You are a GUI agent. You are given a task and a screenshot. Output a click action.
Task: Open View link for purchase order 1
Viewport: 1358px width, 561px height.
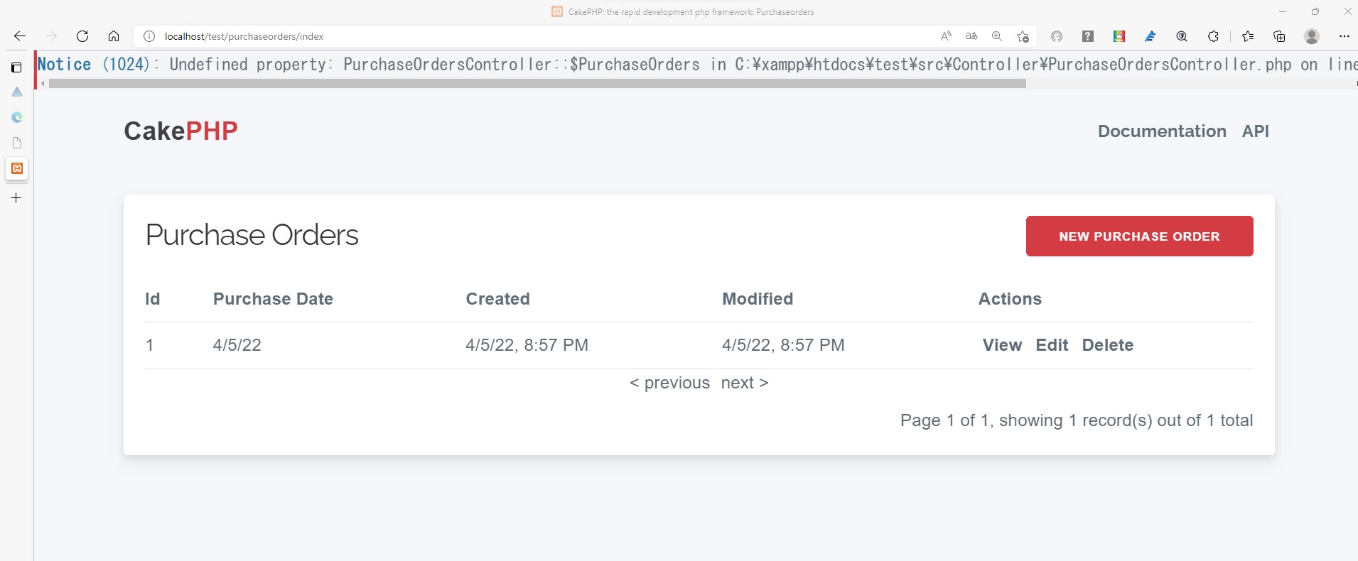click(x=1002, y=345)
